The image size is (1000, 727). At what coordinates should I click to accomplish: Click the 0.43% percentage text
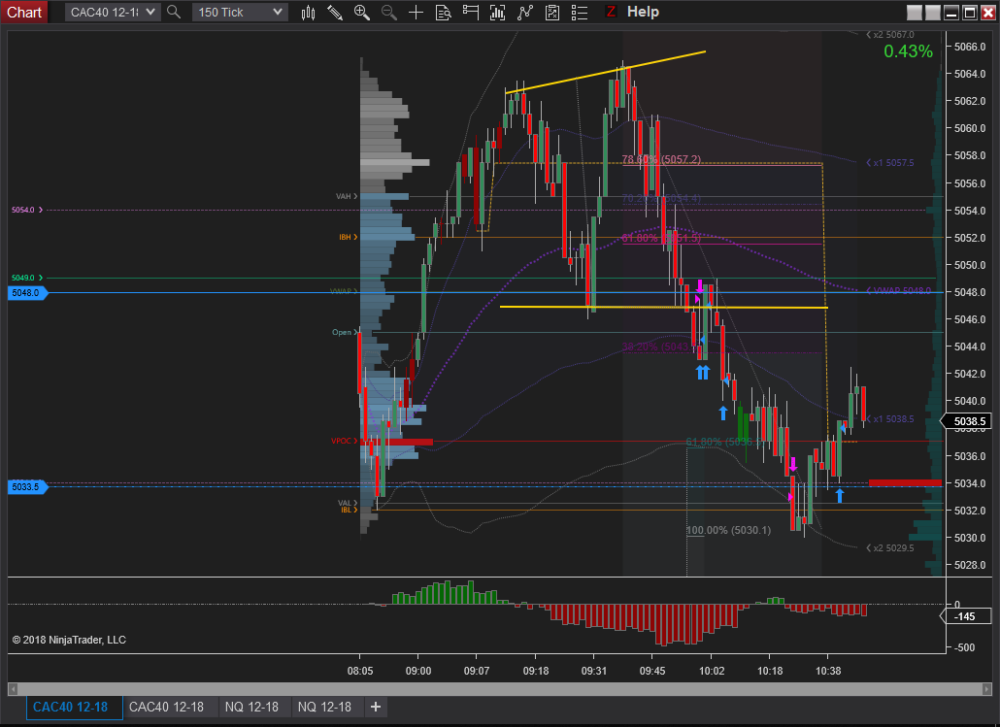908,51
